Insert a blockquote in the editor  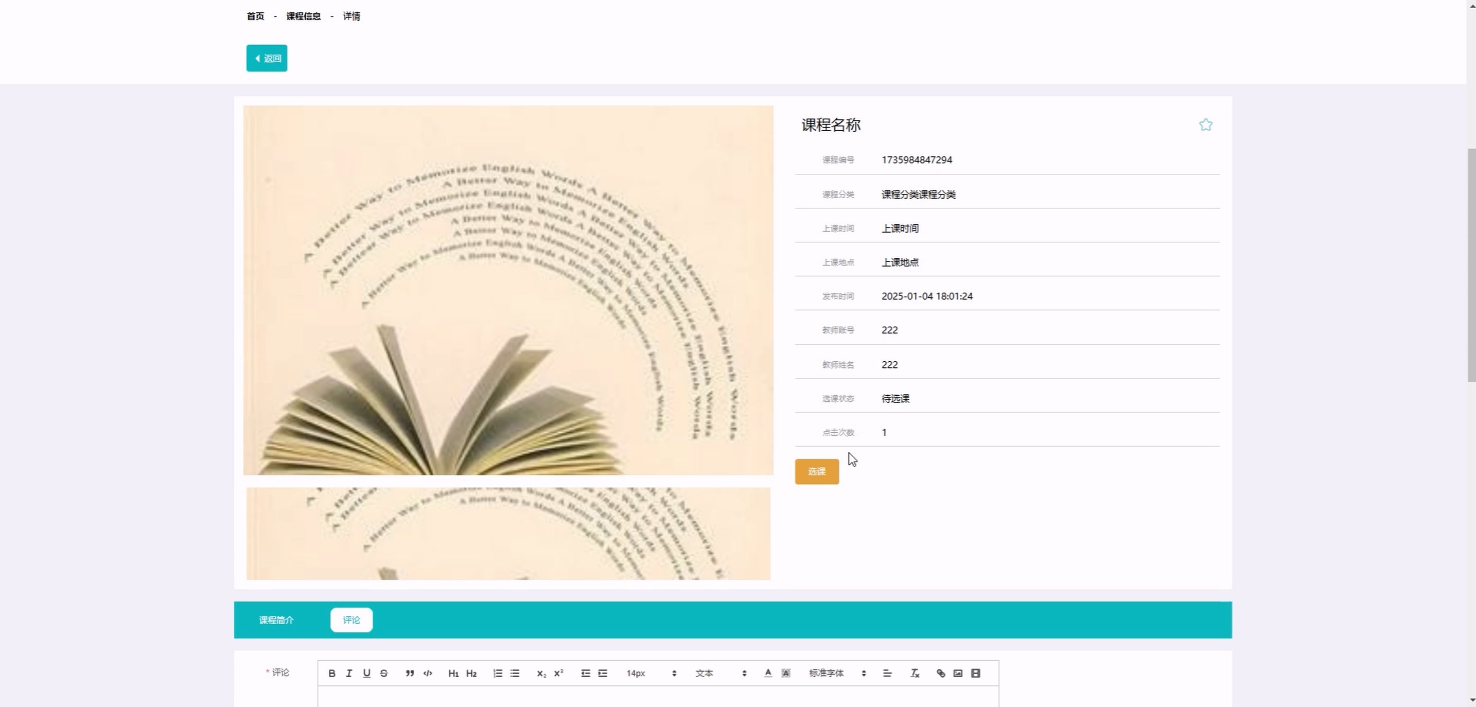410,673
